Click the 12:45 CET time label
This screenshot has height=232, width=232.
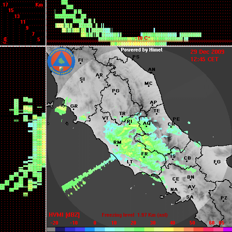pyautogui.click(x=204, y=59)
